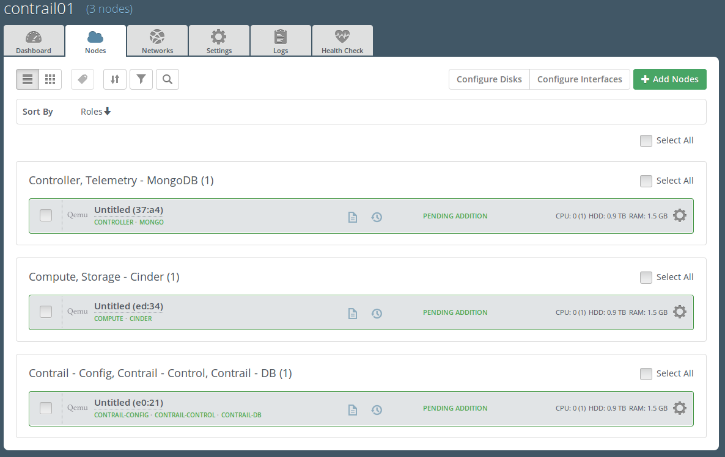
Task: Rename node Untitled (37:a4)
Action: (x=128, y=210)
